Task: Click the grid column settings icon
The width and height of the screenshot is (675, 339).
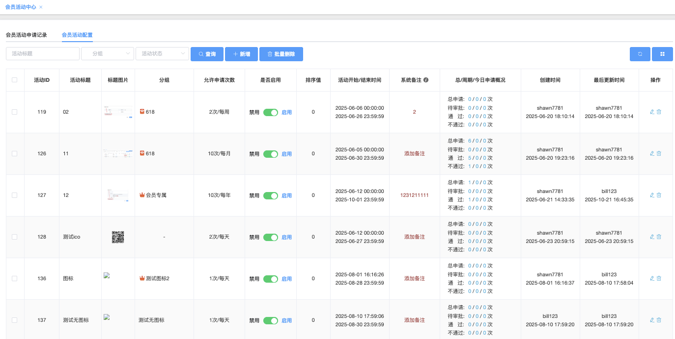Action: (x=662, y=54)
